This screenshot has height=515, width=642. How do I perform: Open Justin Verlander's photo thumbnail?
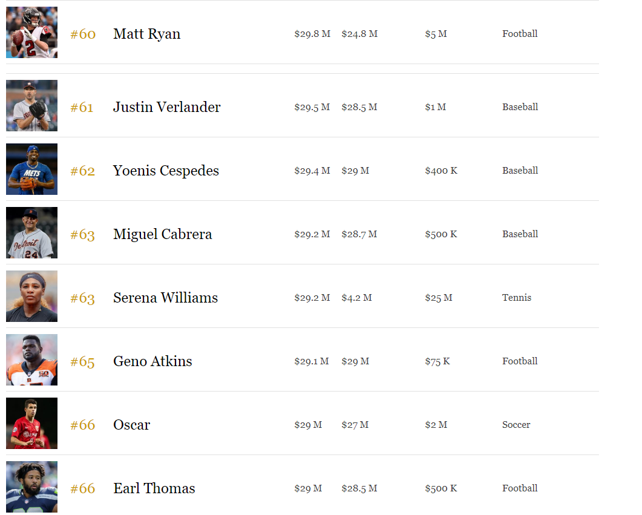point(31,106)
